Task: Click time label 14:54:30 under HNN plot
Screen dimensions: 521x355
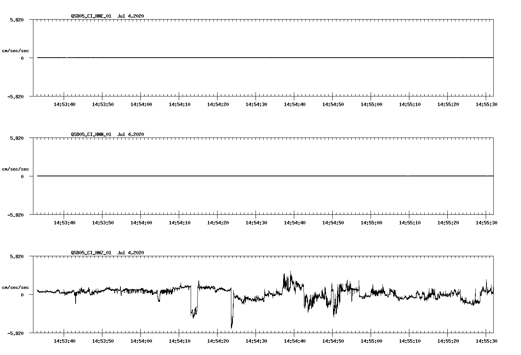Action: (256, 223)
